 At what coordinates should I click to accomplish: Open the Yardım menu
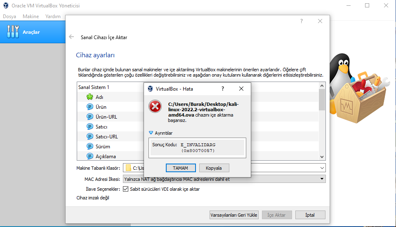(53, 16)
